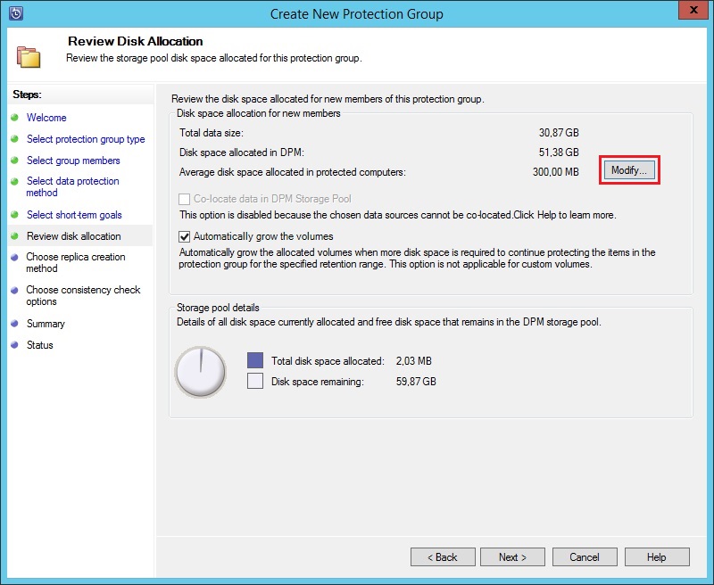Click the green bullet next to Welcome

click(14, 118)
